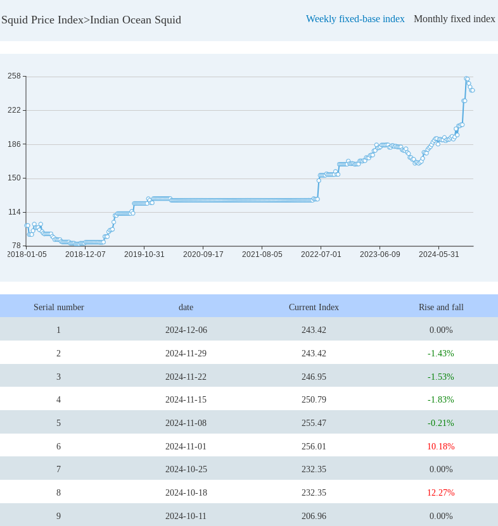Select the 2024-11-29 date entry

tap(186, 353)
